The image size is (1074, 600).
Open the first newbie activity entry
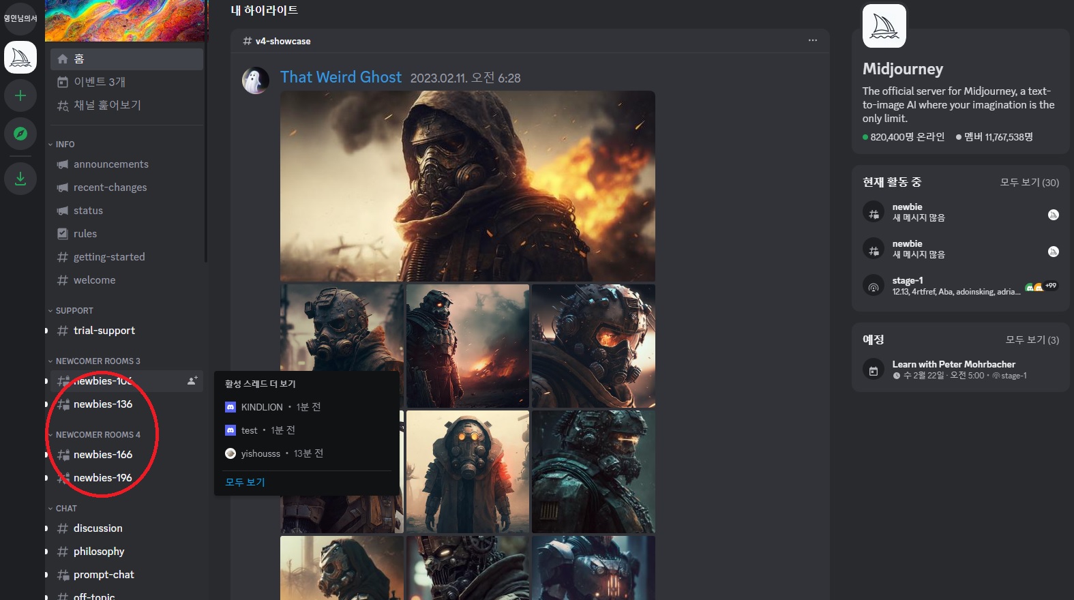pyautogui.click(x=960, y=212)
